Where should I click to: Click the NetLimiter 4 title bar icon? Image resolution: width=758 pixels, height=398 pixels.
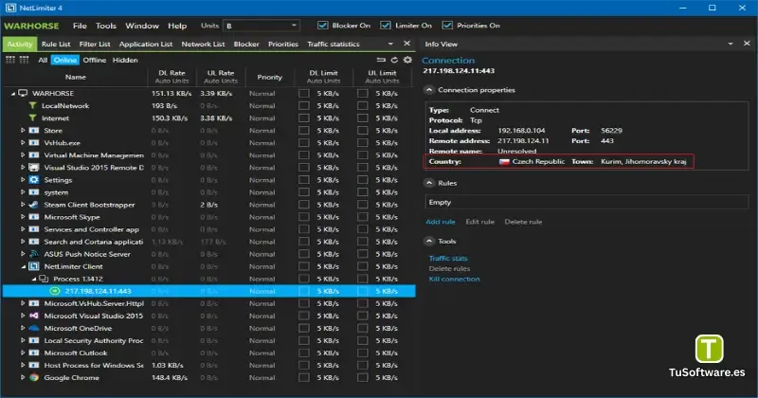(10, 8)
